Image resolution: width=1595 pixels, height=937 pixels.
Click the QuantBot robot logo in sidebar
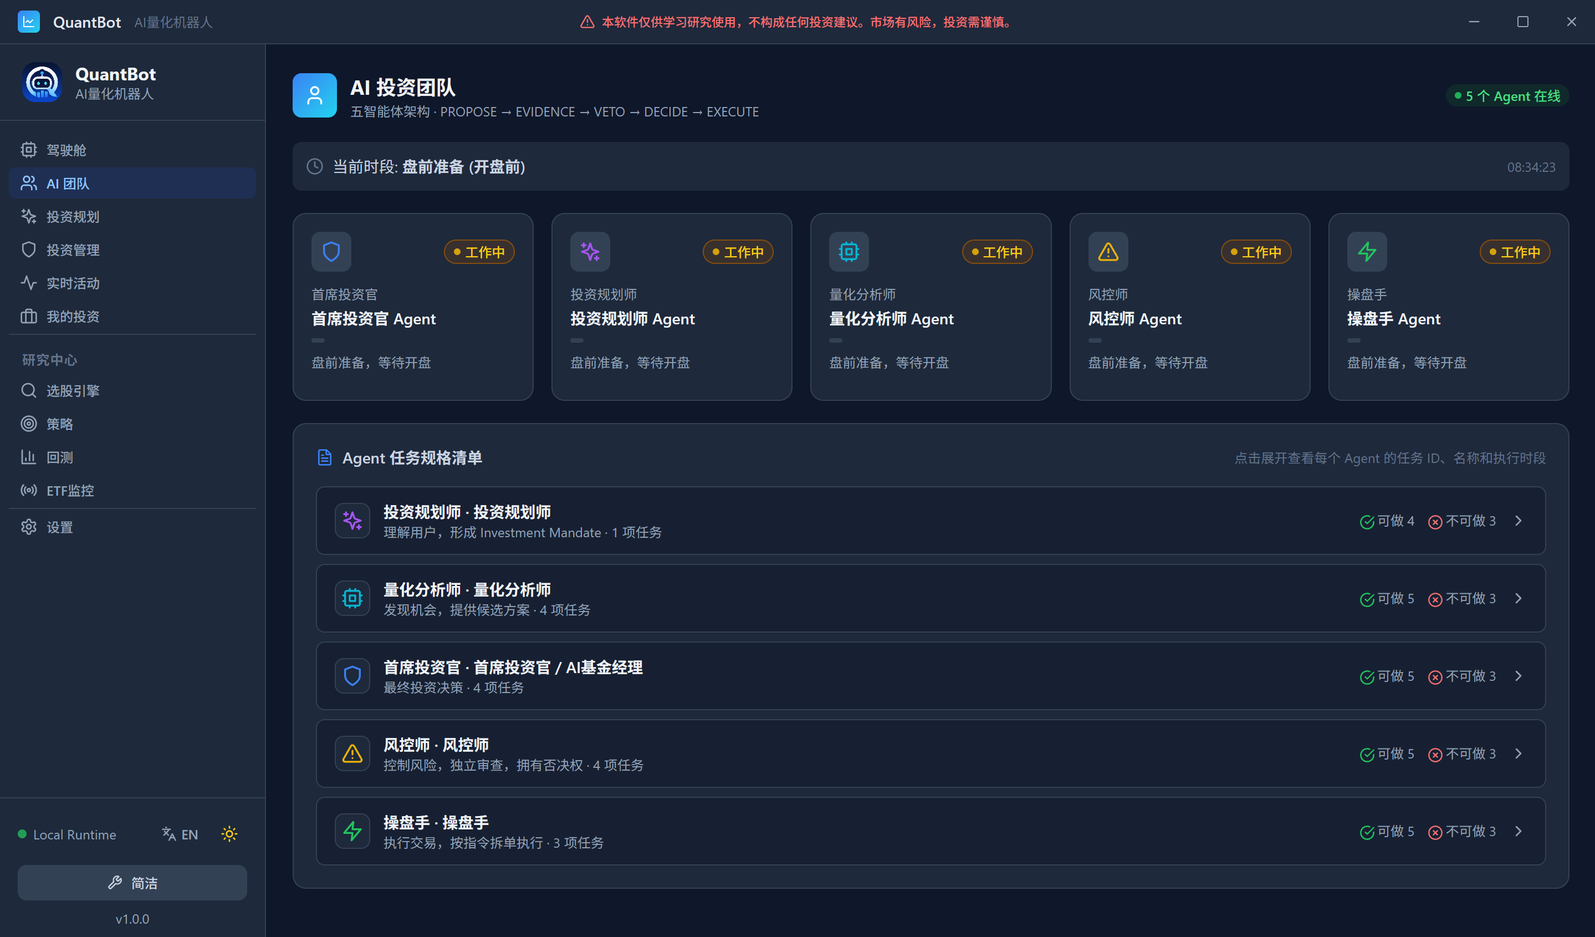(42, 82)
